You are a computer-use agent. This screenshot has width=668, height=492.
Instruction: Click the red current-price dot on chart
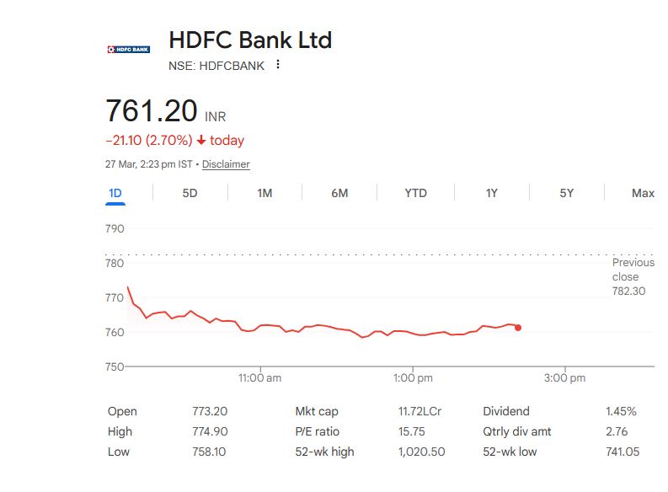tap(518, 328)
